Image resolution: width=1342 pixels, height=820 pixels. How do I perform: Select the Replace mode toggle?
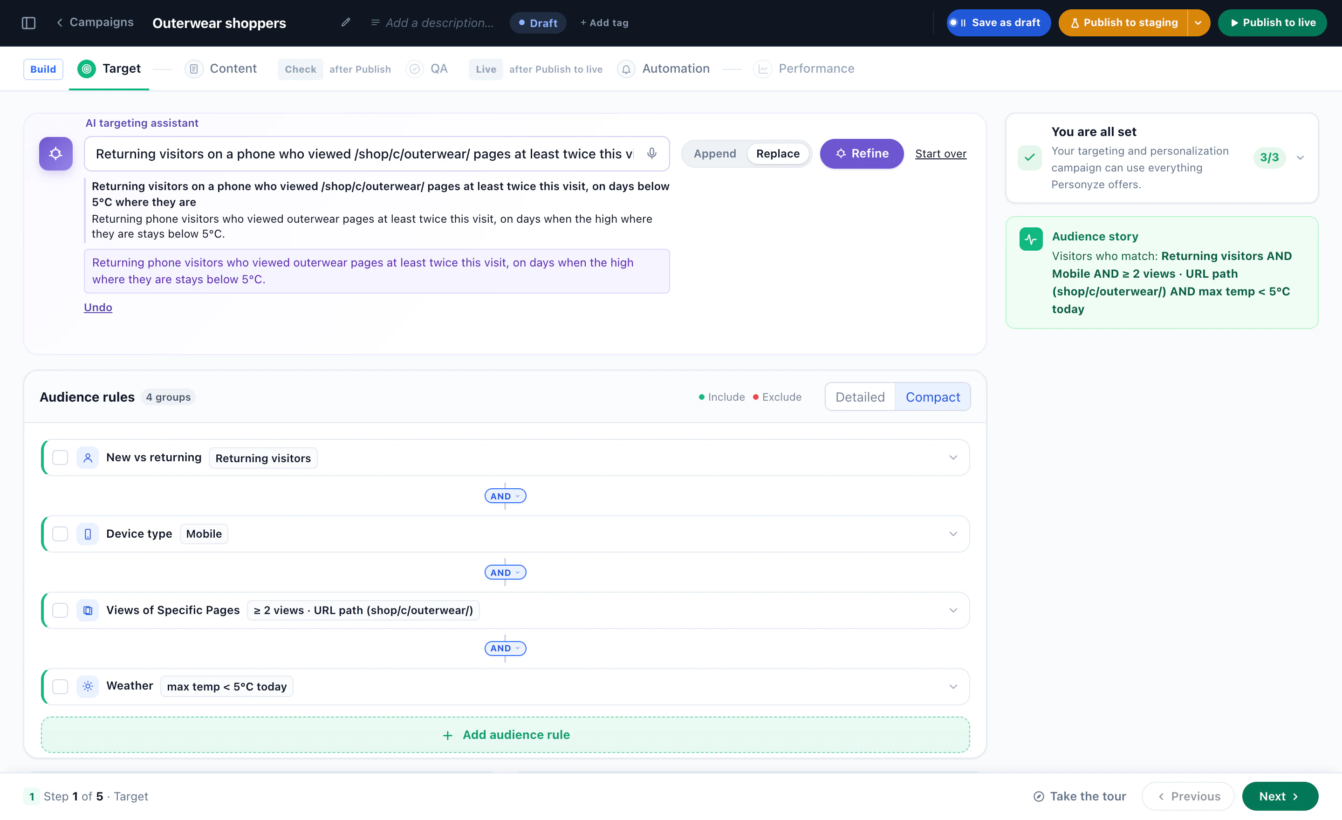(778, 154)
